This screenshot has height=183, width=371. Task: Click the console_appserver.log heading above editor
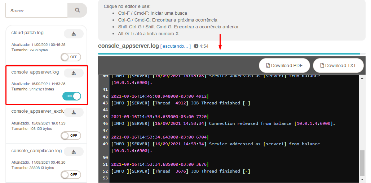tap(128, 46)
